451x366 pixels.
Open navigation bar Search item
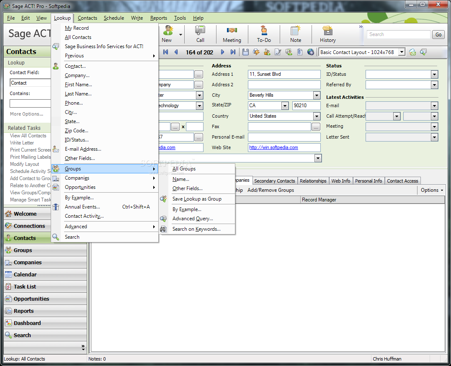46,335
